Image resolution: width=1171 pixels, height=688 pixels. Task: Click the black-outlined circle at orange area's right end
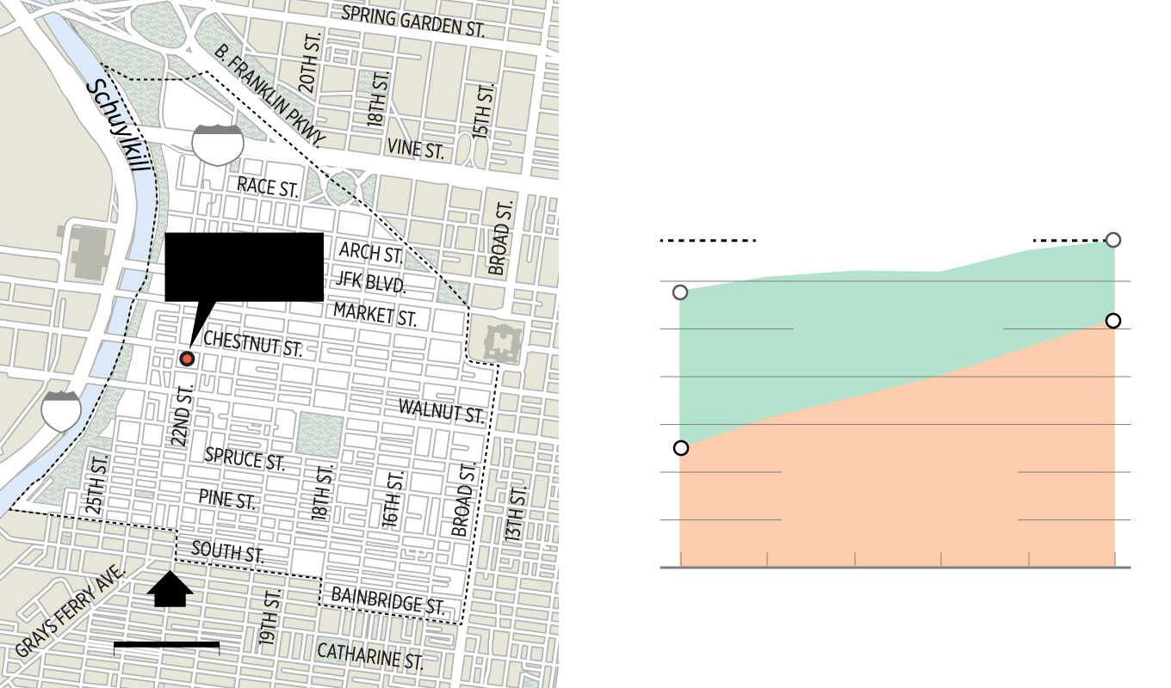coord(1112,321)
